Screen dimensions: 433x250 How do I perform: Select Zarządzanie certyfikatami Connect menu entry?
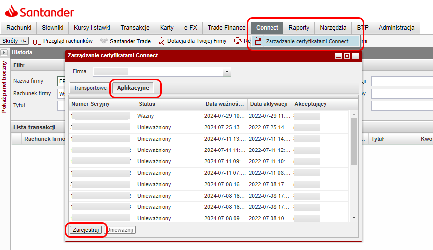(306, 41)
